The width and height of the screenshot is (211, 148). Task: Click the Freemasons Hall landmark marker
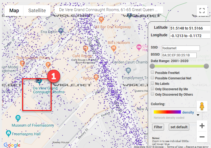pyautogui.click(x=8, y=133)
